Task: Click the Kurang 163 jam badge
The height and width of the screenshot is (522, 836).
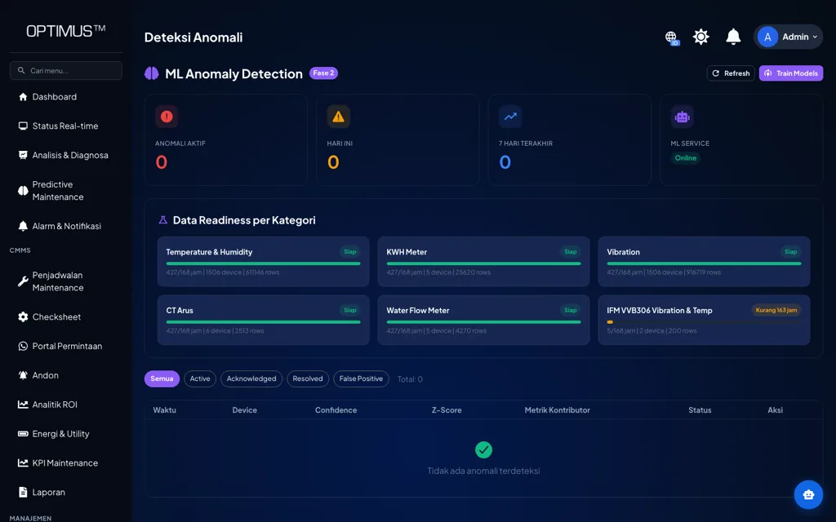Action: (776, 310)
